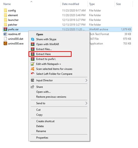Screen dimensions: 138x148
Task: Click the 703 KB size cell
Action: (127, 44)
